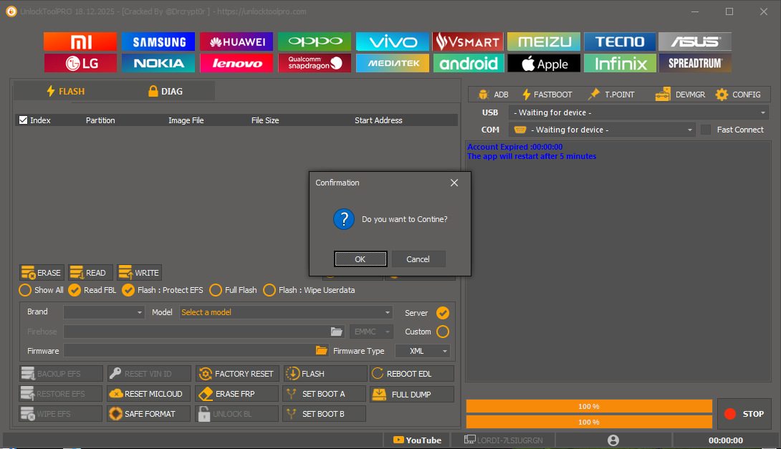Switch to the FLASH tab
The height and width of the screenshot is (449, 781).
tap(66, 91)
